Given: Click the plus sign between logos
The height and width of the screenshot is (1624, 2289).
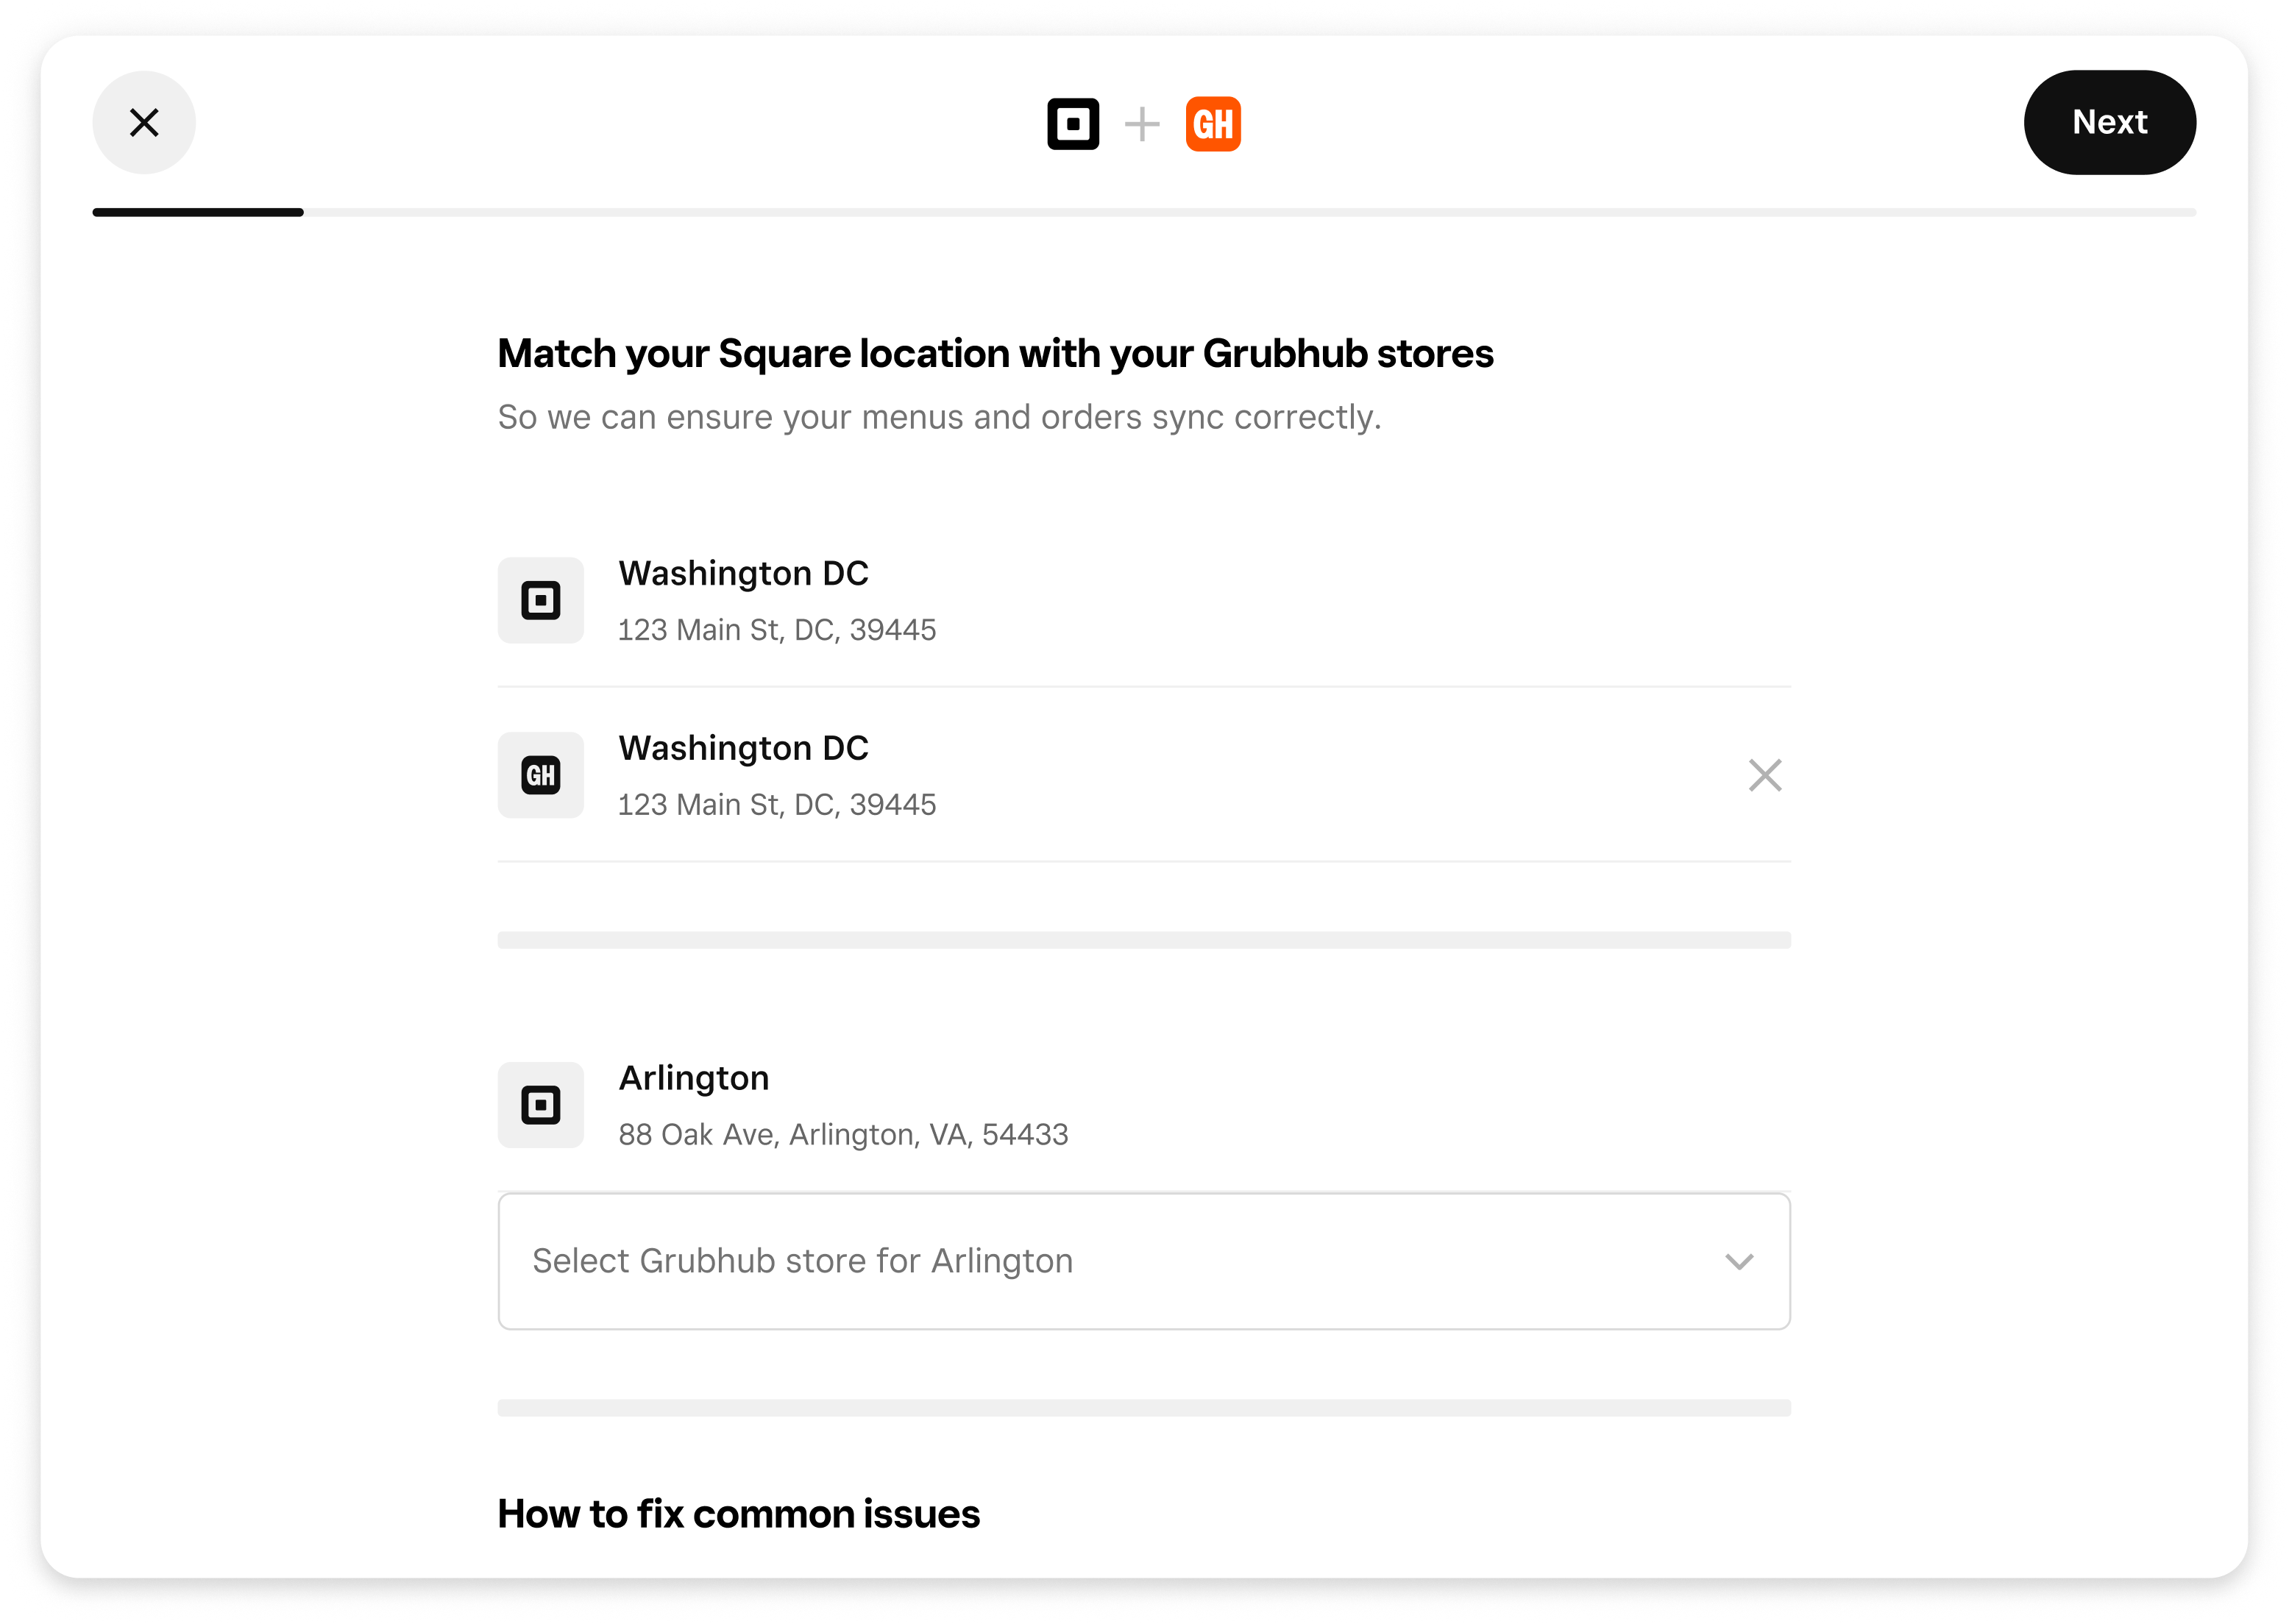Looking at the screenshot, I should (1141, 124).
